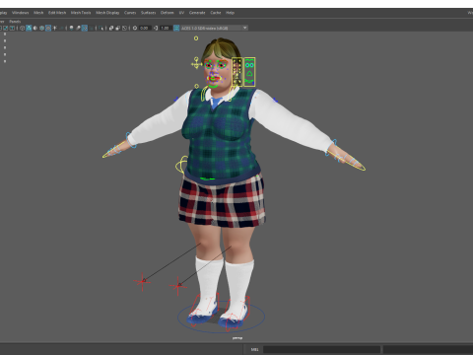473x355 pixels.
Task: Select the green face icon control box
Action: [x=249, y=72]
